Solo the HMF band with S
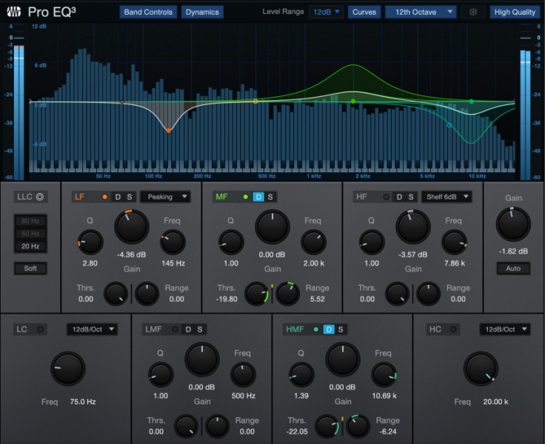545x444 pixels. pyautogui.click(x=341, y=329)
